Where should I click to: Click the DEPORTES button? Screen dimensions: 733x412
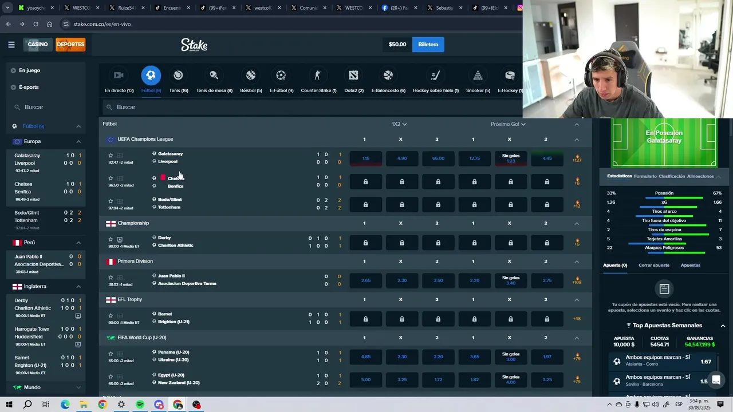pyautogui.click(x=70, y=45)
